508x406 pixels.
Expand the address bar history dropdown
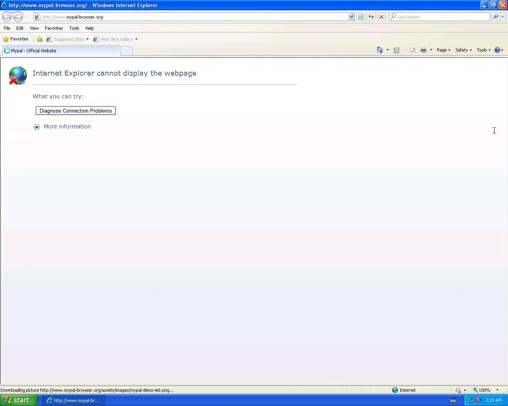pos(351,17)
